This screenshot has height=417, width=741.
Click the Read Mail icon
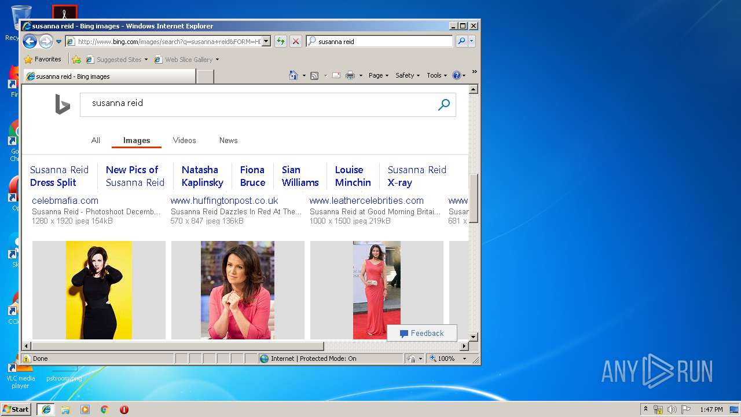pos(336,75)
